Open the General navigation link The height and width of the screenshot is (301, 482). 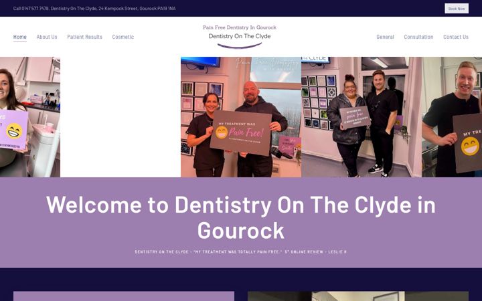(385, 37)
